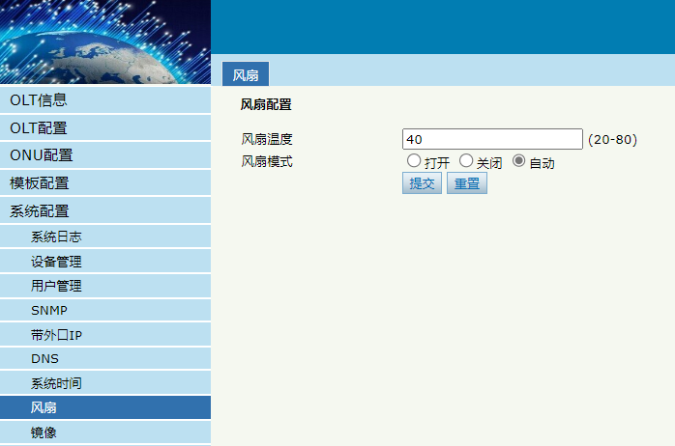Select the 自动 fan mode radio button
The width and height of the screenshot is (675, 446).
pyautogui.click(x=518, y=160)
